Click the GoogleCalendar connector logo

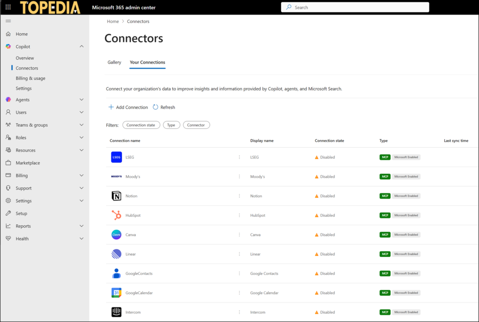click(x=116, y=293)
